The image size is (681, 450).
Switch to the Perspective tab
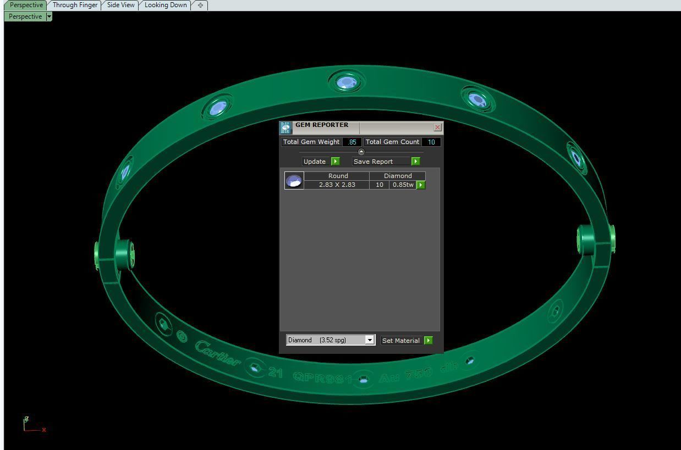tap(25, 5)
